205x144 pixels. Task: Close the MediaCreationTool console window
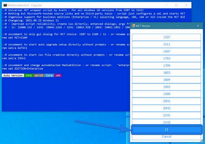(186, 5)
